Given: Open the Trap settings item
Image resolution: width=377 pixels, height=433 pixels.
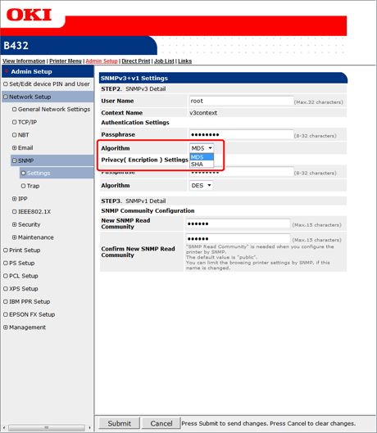Looking at the screenshot, I should coord(33,186).
